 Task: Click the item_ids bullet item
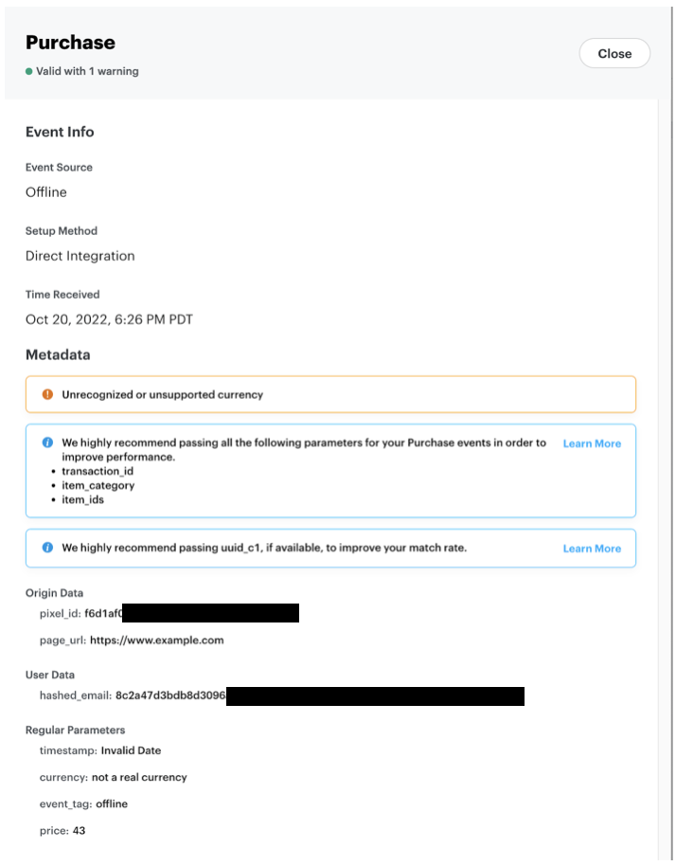(x=83, y=499)
